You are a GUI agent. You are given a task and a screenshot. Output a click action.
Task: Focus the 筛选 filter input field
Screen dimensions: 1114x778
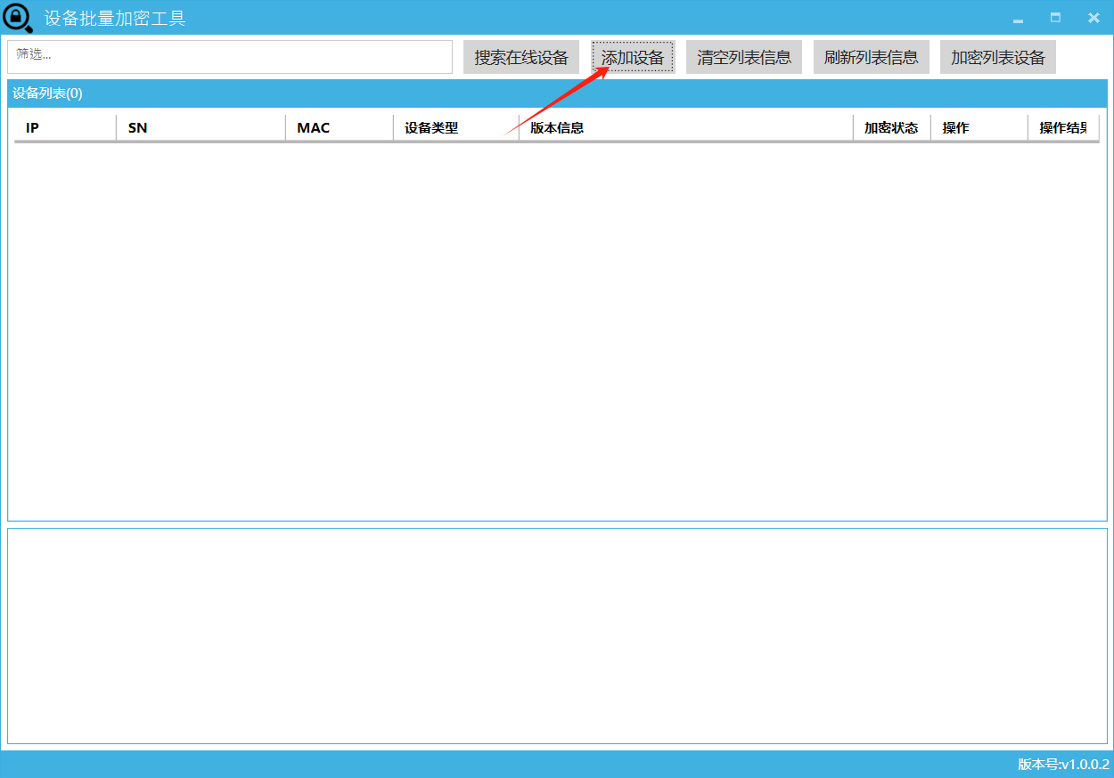(x=230, y=57)
